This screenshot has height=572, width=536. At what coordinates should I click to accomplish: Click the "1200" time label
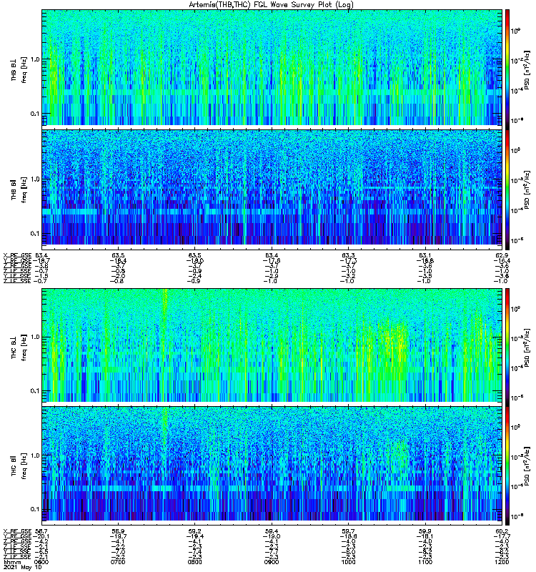(502, 562)
